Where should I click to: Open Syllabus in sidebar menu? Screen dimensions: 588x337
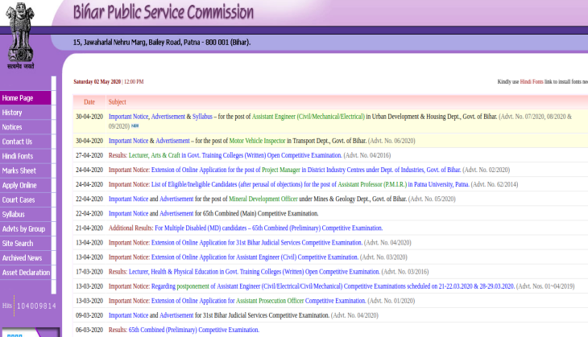[26, 215]
